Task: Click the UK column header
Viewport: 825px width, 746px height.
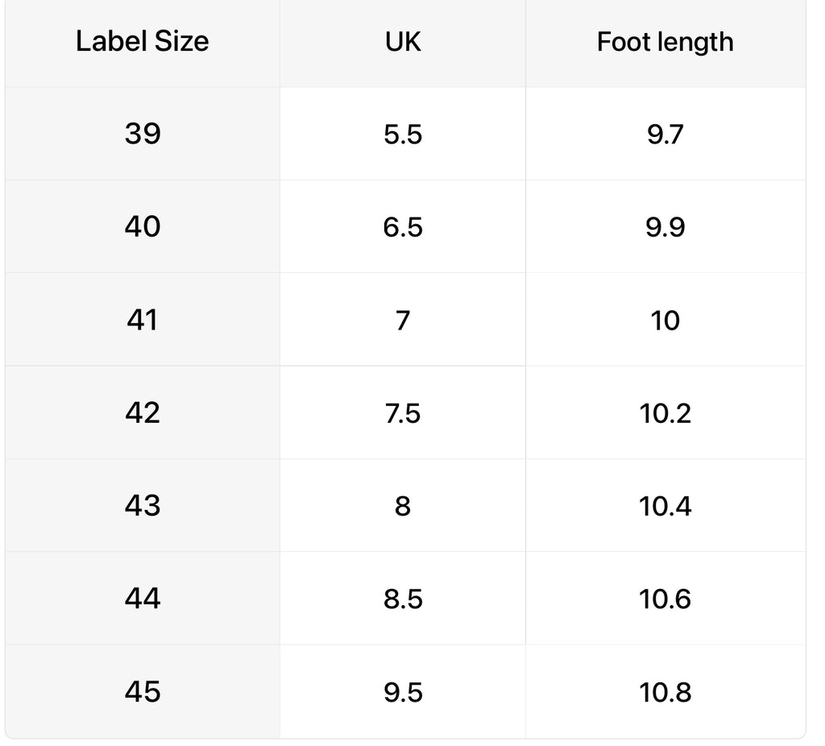Action: pyautogui.click(x=403, y=42)
